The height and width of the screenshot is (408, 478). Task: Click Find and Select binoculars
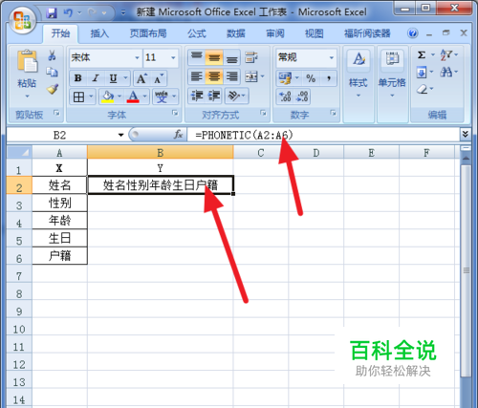[x=445, y=73]
